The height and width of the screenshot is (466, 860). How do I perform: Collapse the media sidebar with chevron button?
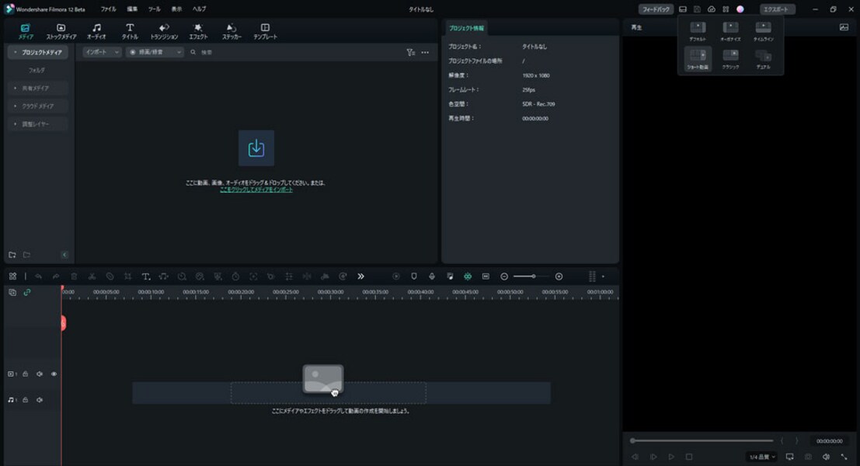click(x=64, y=255)
